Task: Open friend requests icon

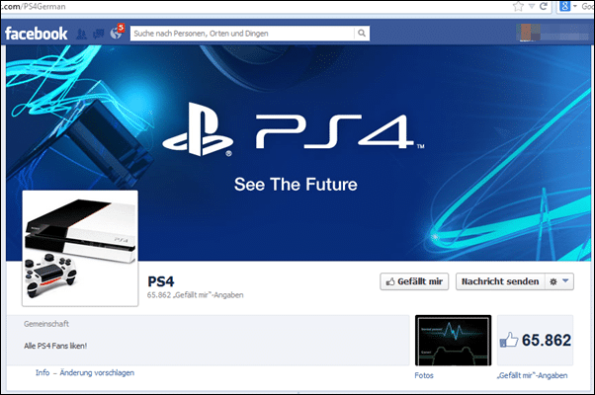Action: click(x=81, y=35)
